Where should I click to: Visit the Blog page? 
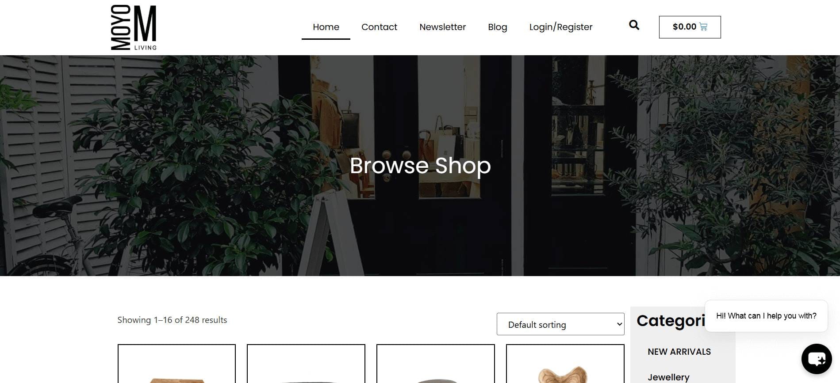tap(498, 27)
